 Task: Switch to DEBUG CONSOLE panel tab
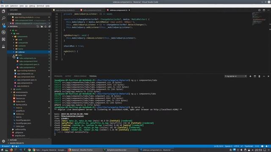80,76
